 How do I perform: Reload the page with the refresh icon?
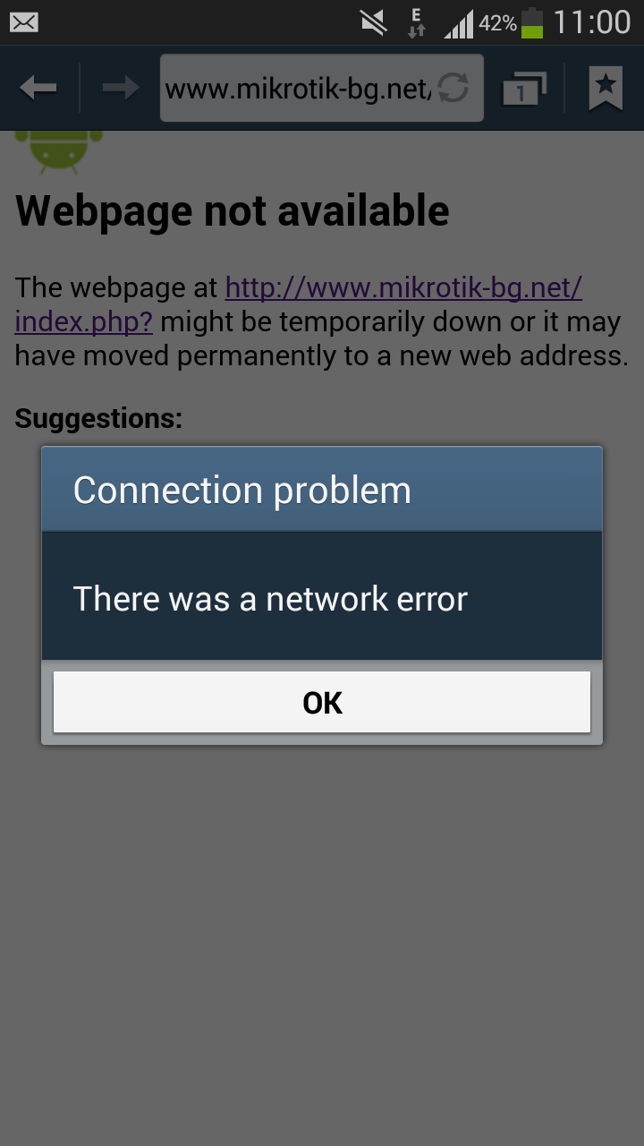point(453,88)
